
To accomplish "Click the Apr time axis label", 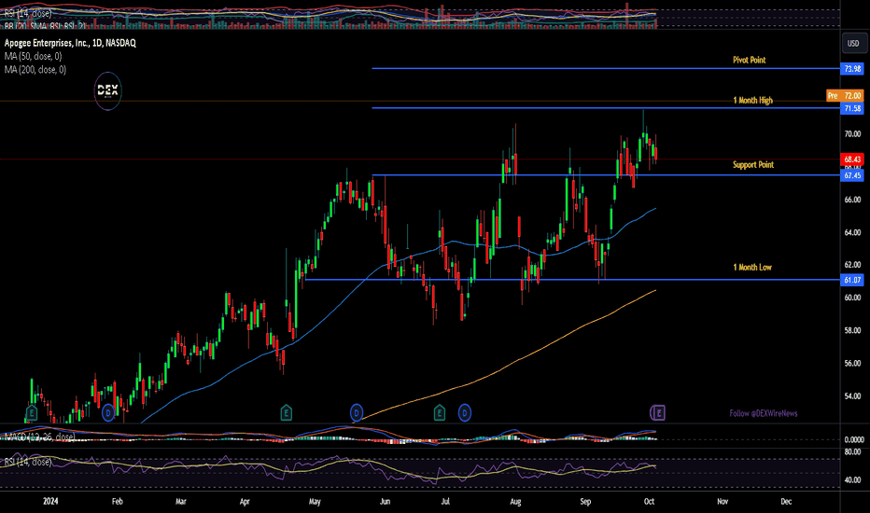I will pos(245,502).
